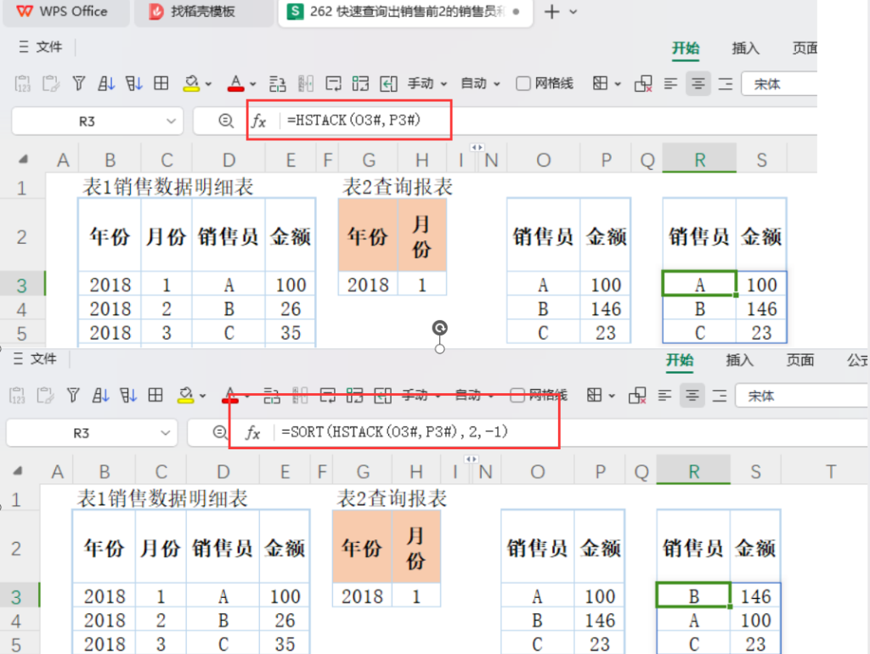Click clear formatting icon in lower toolbar
Screen dimensions: 870x654
(x=637, y=396)
